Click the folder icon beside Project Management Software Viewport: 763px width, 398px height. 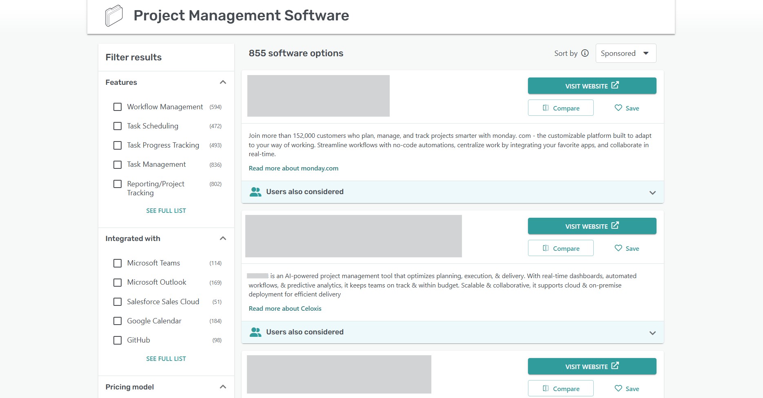tap(114, 15)
